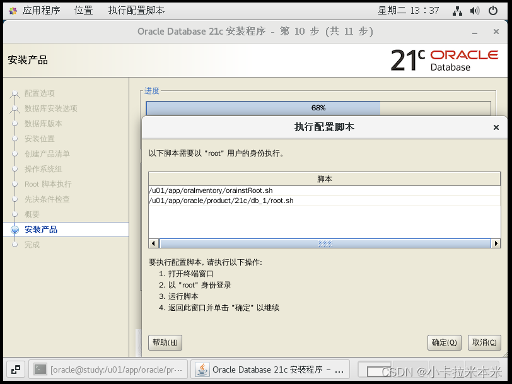
Task: Click the right arrow of the horizontal scrollbar
Action: (497, 243)
